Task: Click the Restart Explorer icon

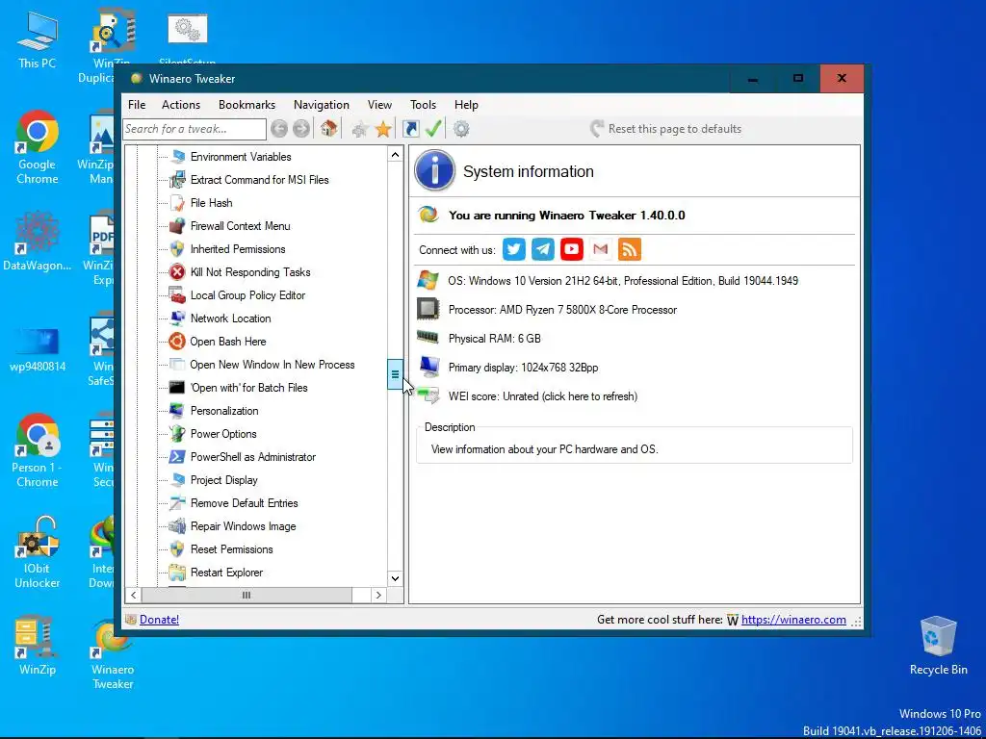Action: coord(177,573)
